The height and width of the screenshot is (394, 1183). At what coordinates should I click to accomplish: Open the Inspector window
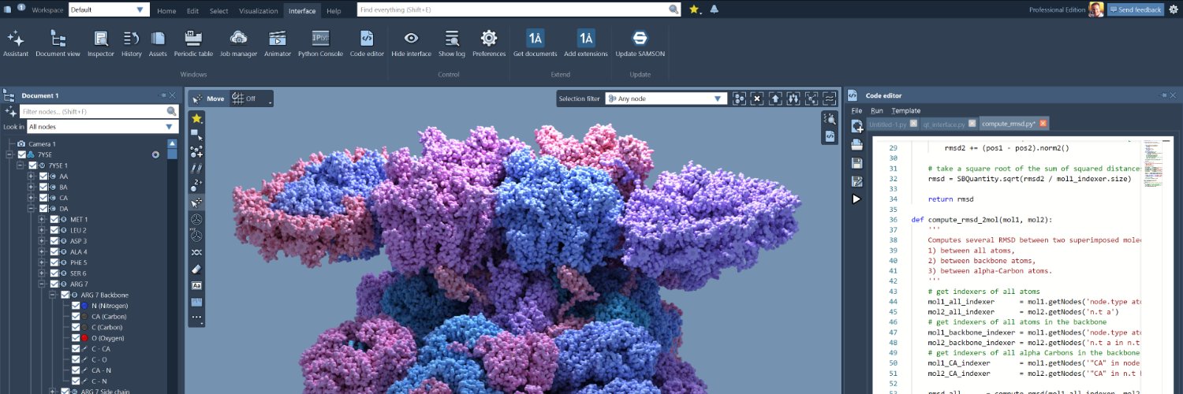tap(101, 43)
